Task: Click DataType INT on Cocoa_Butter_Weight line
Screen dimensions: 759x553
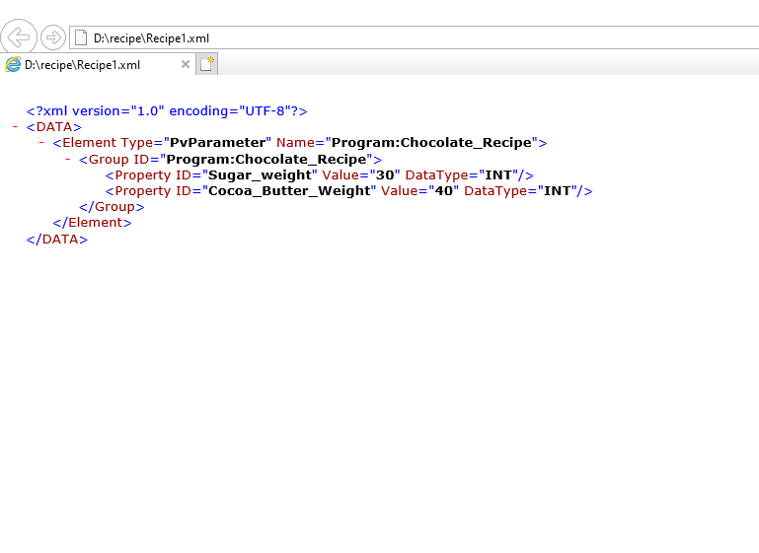Action: pyautogui.click(x=557, y=191)
